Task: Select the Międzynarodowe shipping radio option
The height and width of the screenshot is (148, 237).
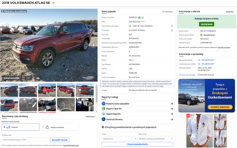Action: 43,127
